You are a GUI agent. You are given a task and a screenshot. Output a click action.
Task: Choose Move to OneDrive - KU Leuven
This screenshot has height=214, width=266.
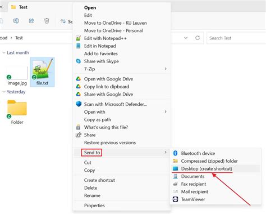(x=116, y=23)
